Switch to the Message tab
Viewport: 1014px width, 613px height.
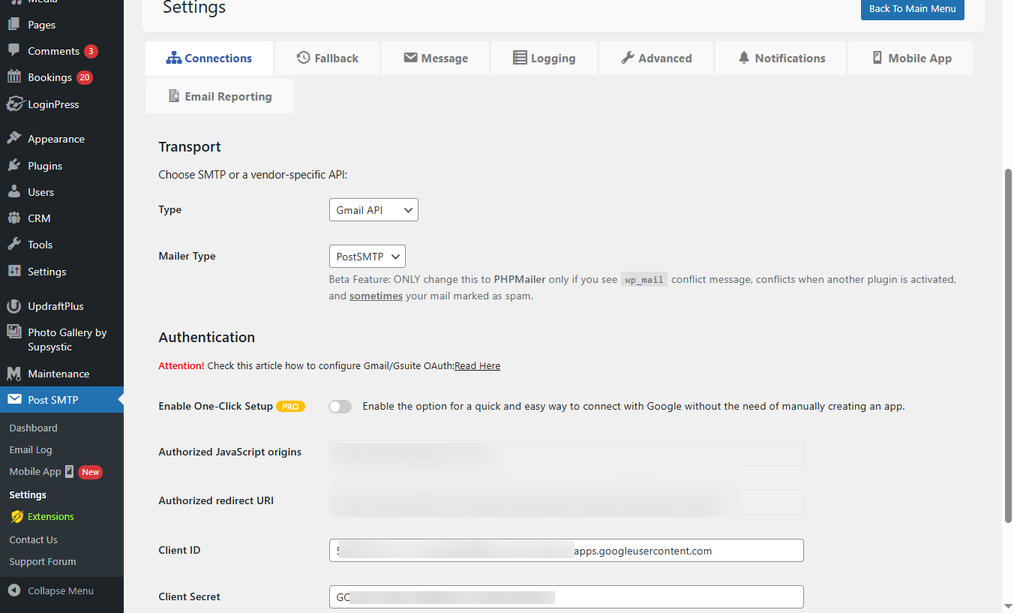click(436, 59)
